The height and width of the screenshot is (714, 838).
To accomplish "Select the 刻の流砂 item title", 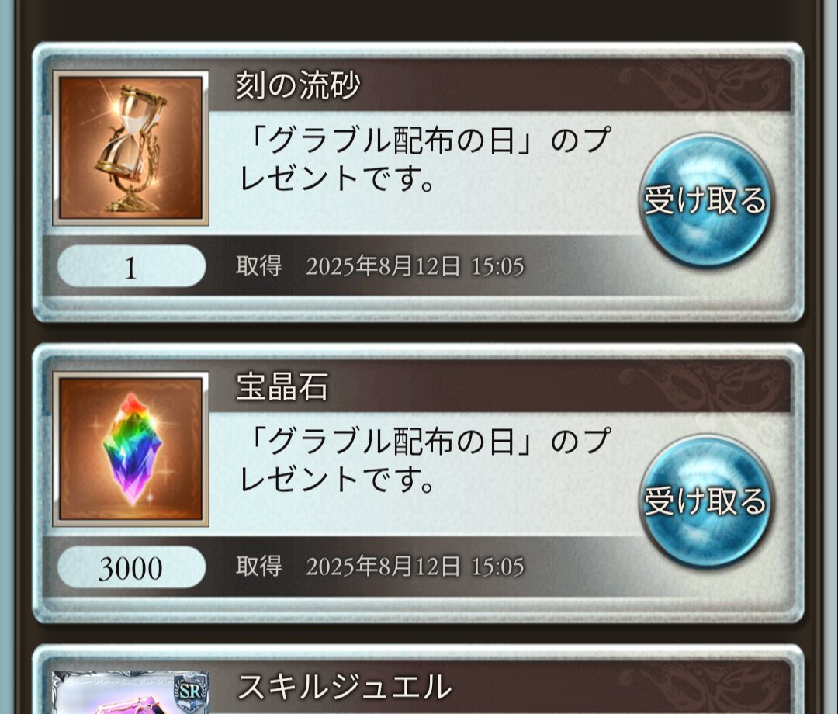I will (x=298, y=85).
